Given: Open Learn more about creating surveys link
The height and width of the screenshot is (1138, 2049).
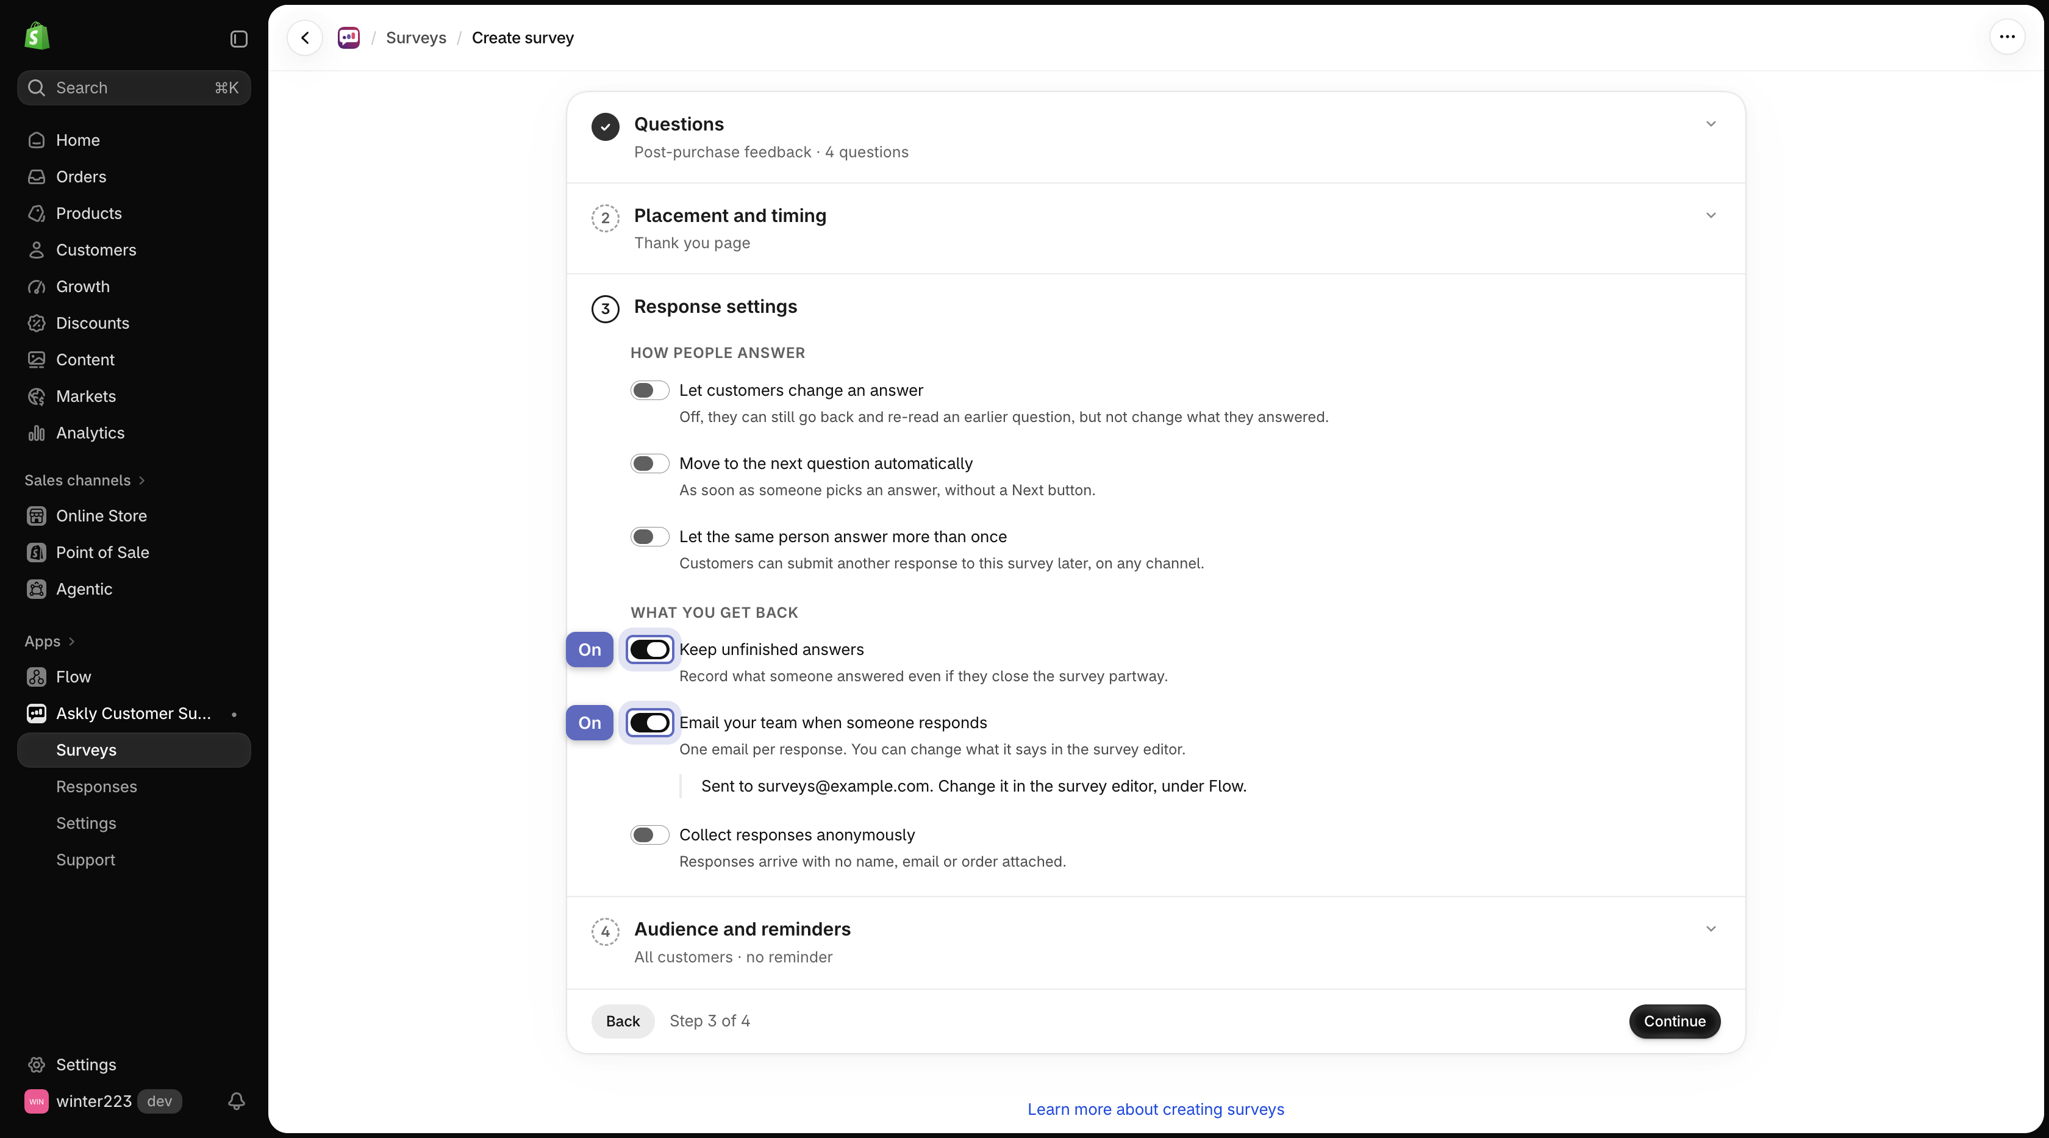Looking at the screenshot, I should tap(1156, 1109).
